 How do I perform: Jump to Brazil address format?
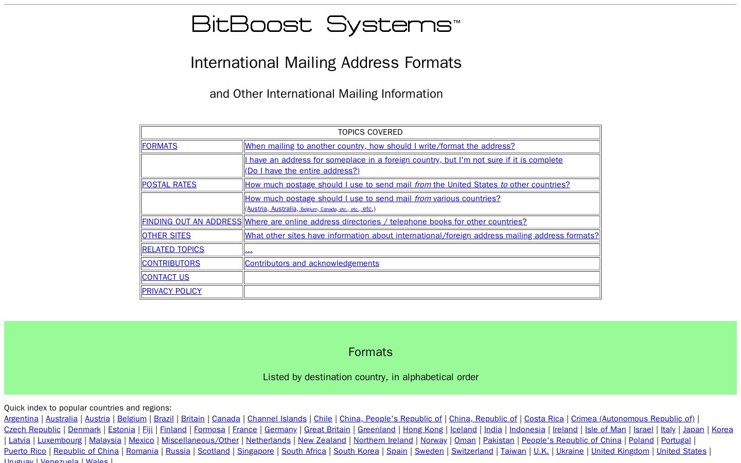[x=164, y=419]
